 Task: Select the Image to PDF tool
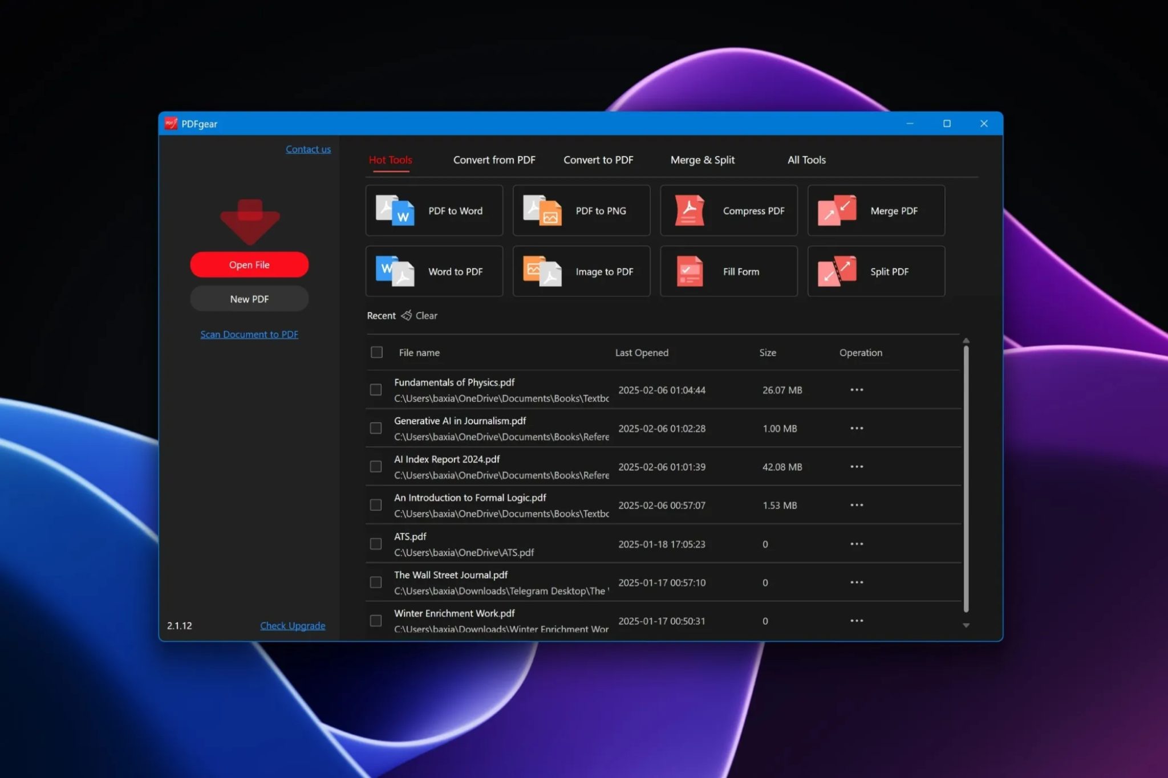pyautogui.click(x=581, y=271)
